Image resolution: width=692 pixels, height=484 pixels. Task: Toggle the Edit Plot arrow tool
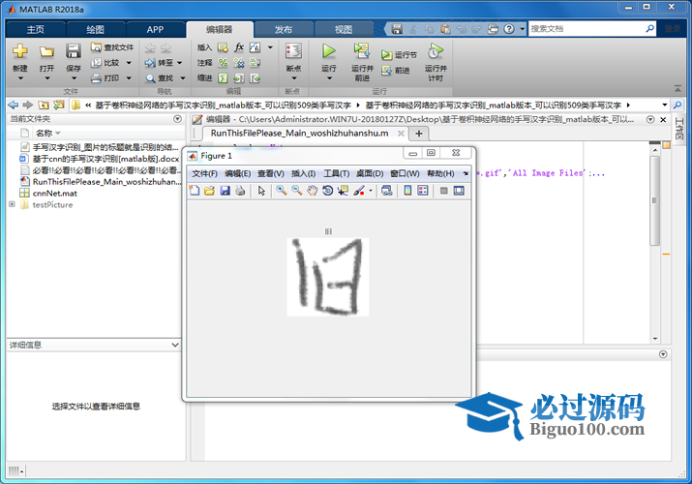tap(261, 191)
